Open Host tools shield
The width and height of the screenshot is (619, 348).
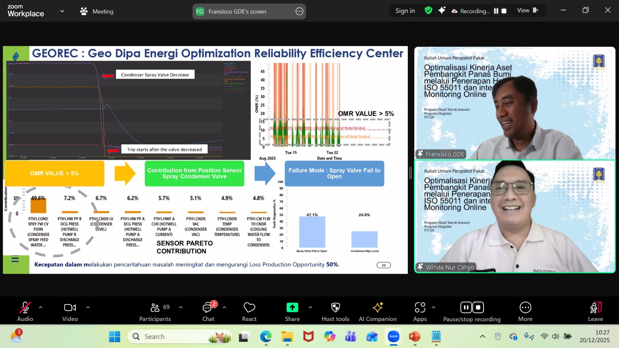(335, 311)
